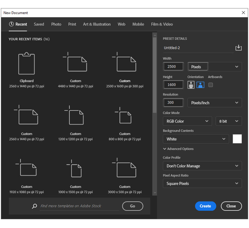Enable the Artboards checkbox
The image size is (249, 228).
211,85
